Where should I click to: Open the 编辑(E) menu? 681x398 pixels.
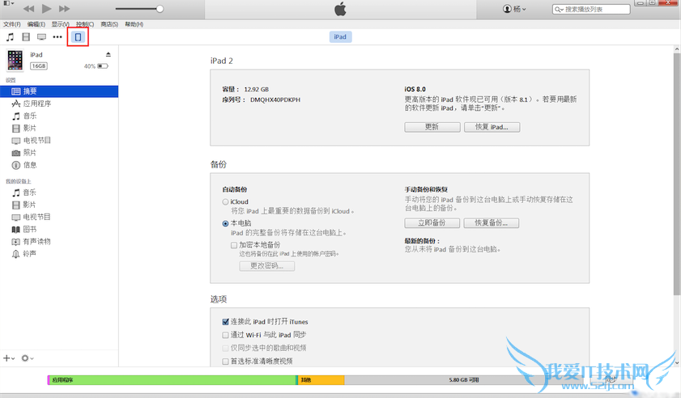click(x=36, y=24)
